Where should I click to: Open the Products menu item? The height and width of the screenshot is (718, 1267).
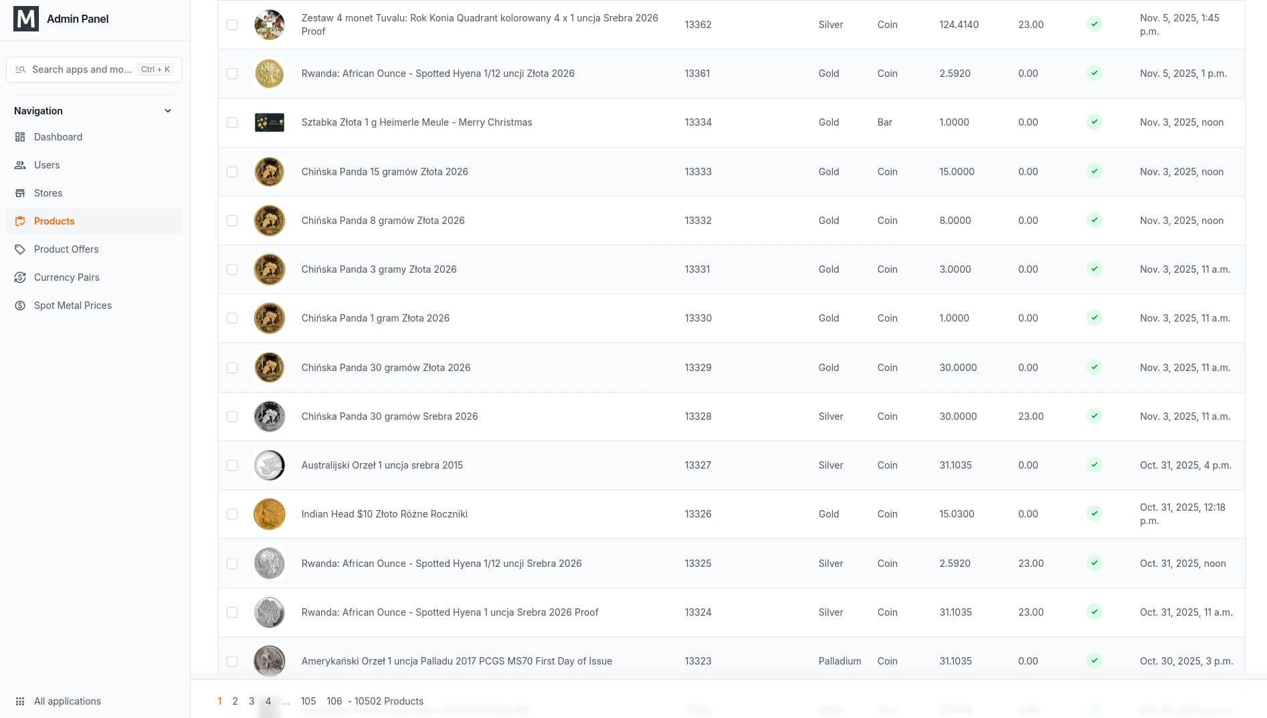pyautogui.click(x=54, y=221)
